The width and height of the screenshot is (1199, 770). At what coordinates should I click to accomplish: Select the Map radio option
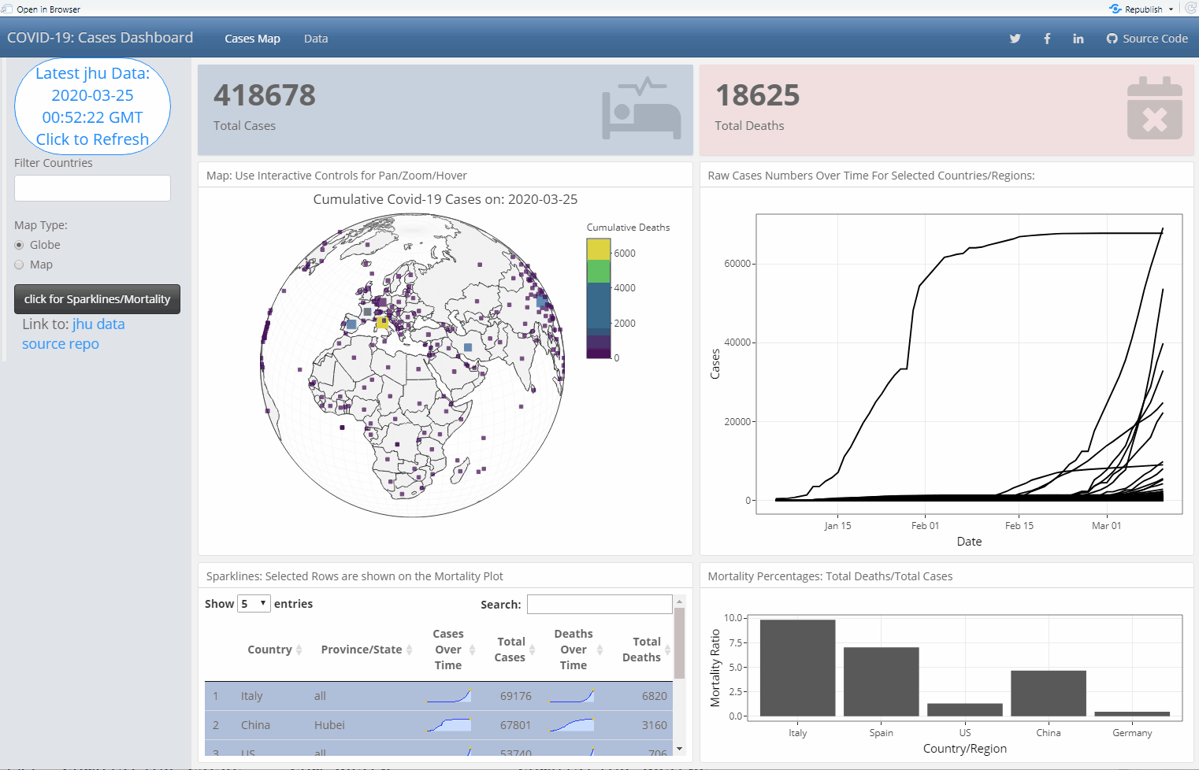[20, 265]
